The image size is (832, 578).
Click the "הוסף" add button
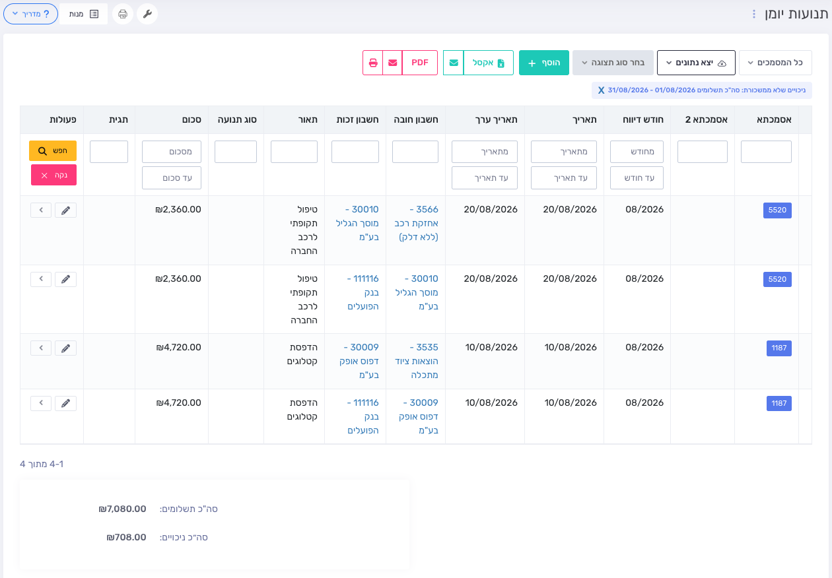544,63
